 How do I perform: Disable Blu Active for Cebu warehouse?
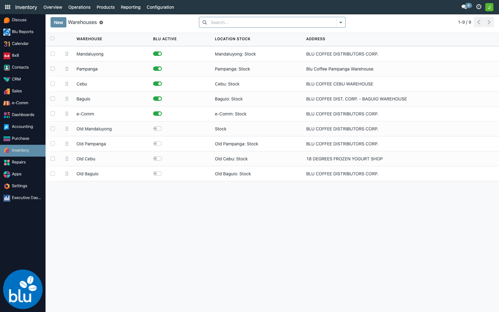(157, 84)
